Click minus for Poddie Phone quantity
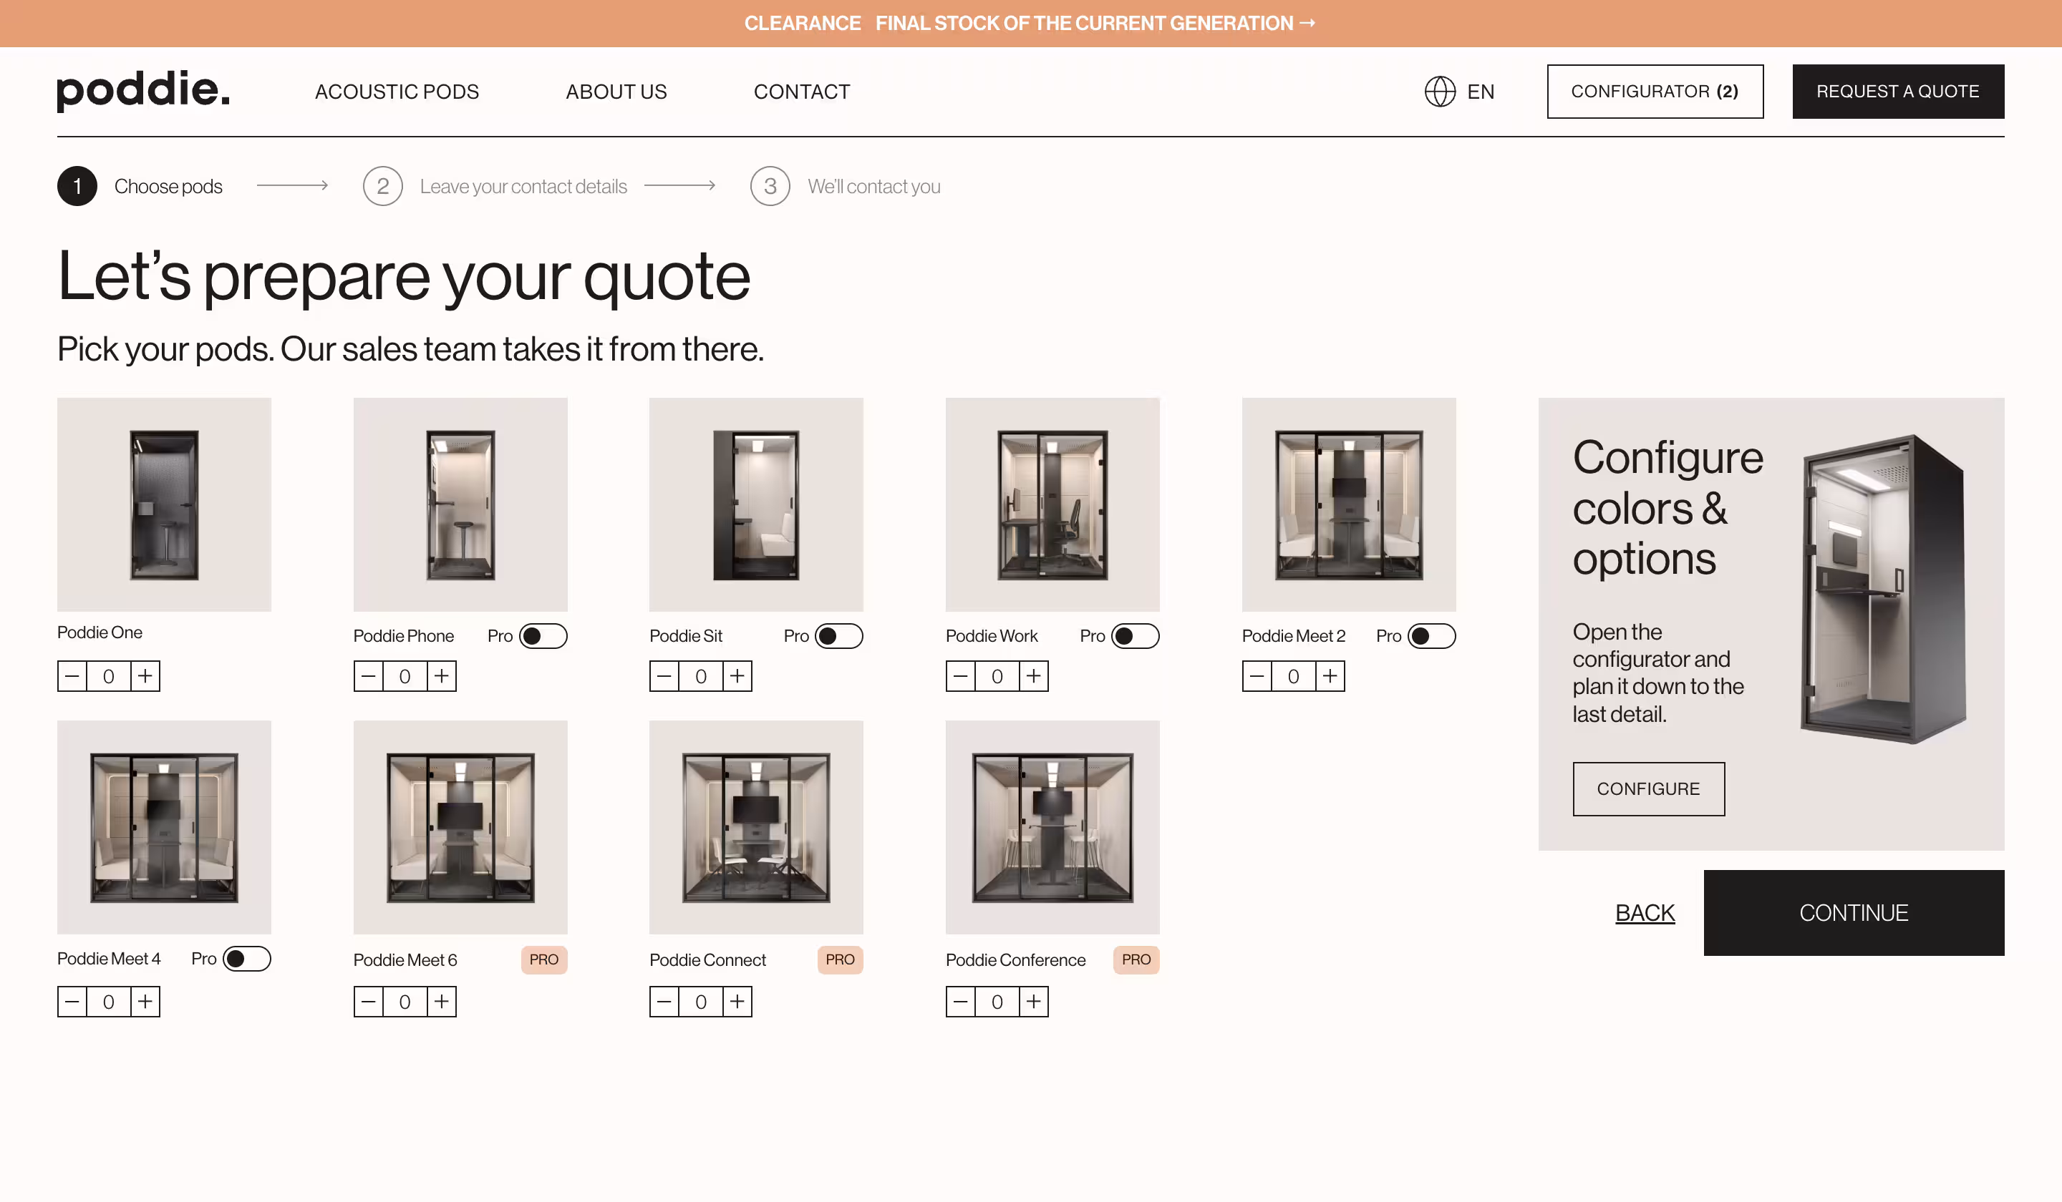Viewport: 2062px width, 1202px height. point(368,676)
